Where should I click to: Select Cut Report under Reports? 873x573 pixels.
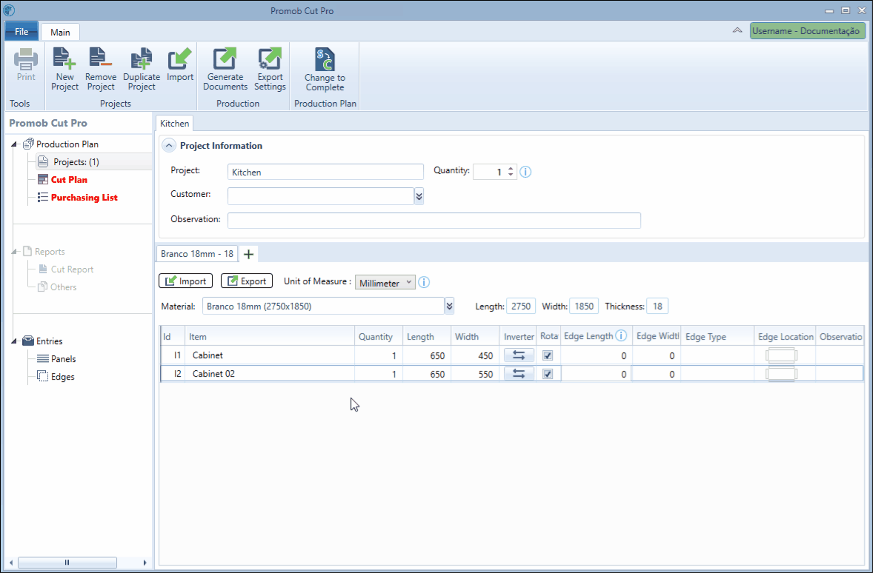point(73,269)
